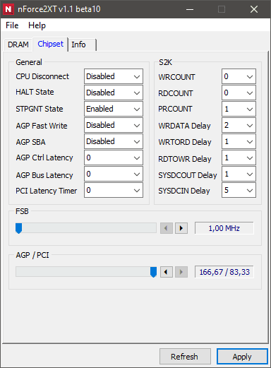Click the FSB slider thumb
The image size is (271, 368).
point(18,228)
